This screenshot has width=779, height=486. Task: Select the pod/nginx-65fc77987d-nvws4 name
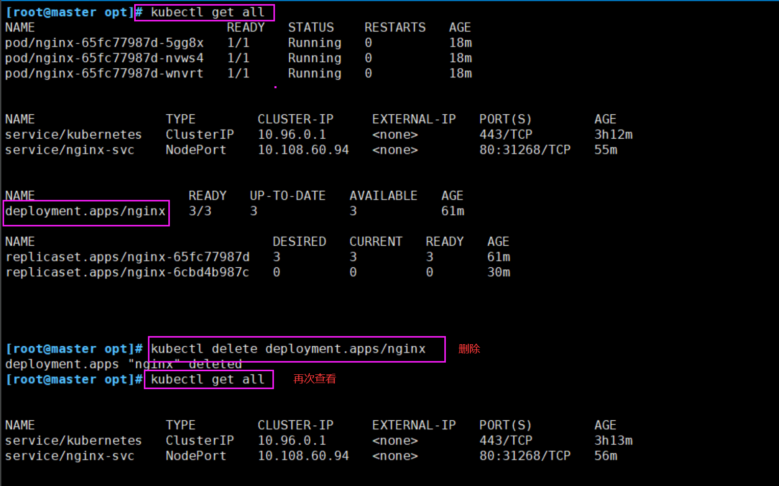tap(104, 58)
